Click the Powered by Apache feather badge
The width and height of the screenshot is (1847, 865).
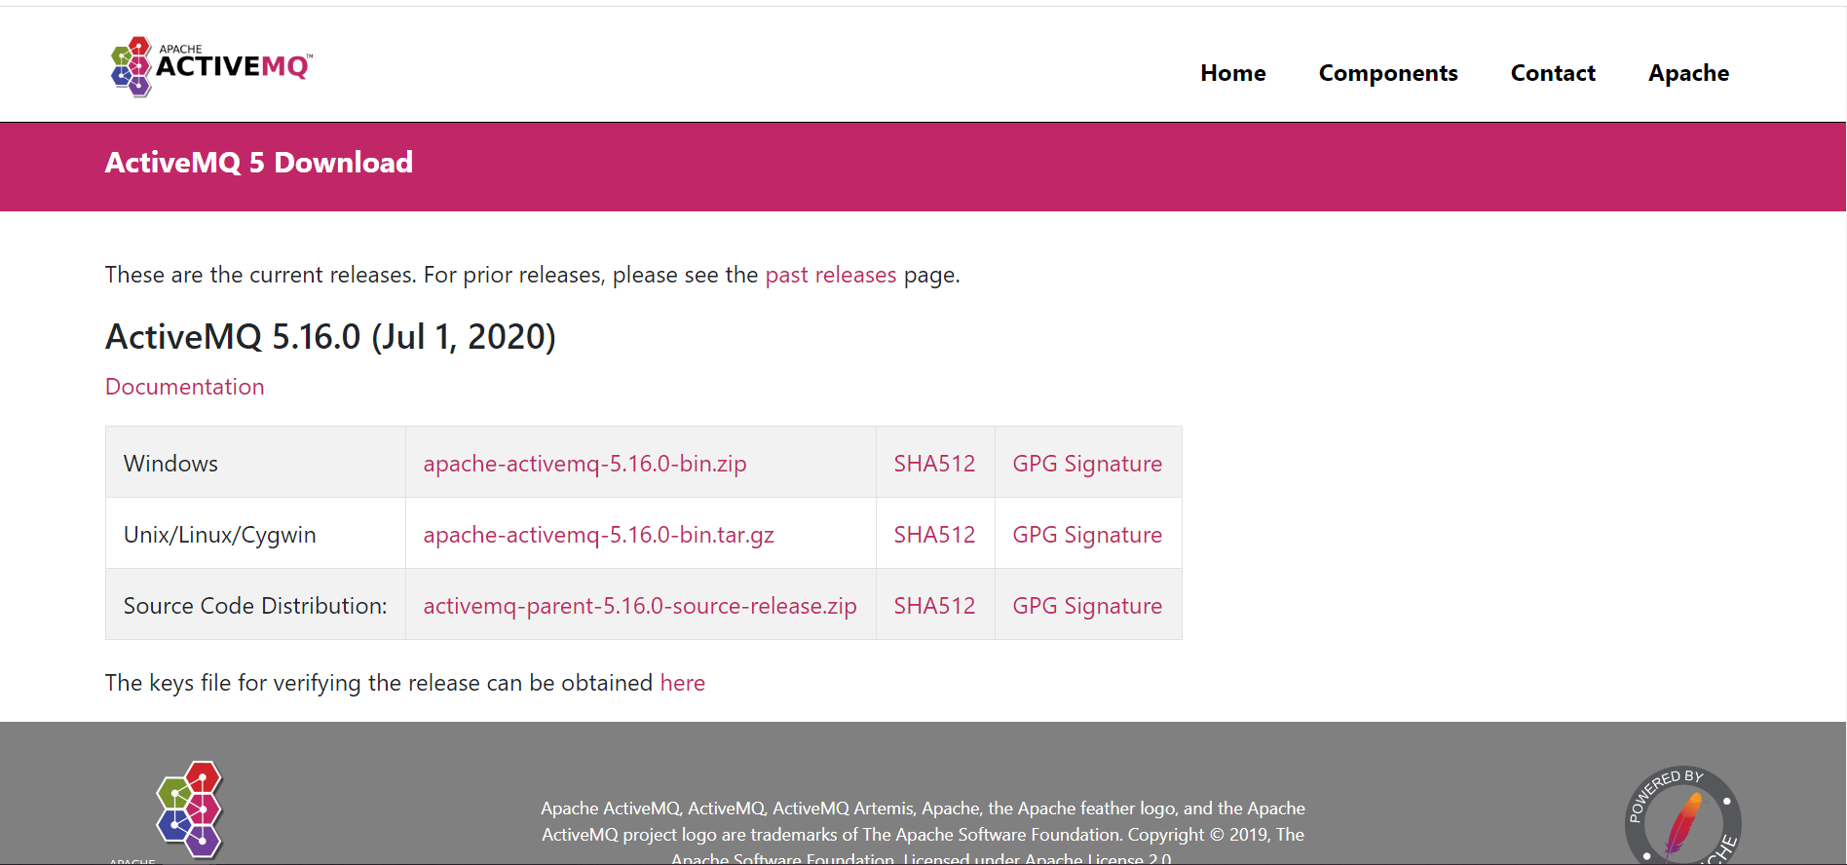click(1682, 816)
